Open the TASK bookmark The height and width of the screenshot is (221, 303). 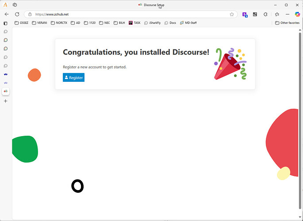134,23
